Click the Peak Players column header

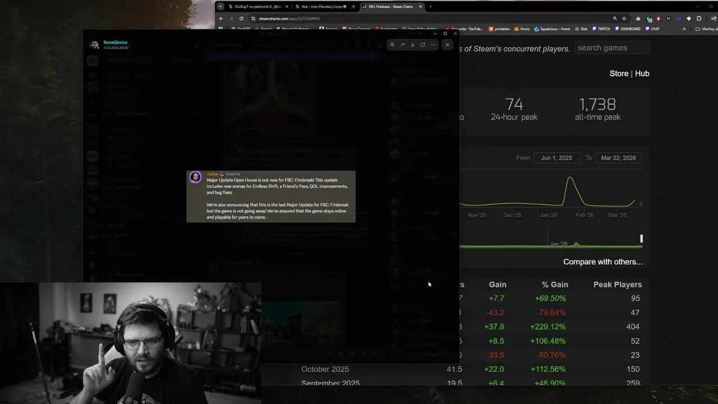click(x=618, y=284)
